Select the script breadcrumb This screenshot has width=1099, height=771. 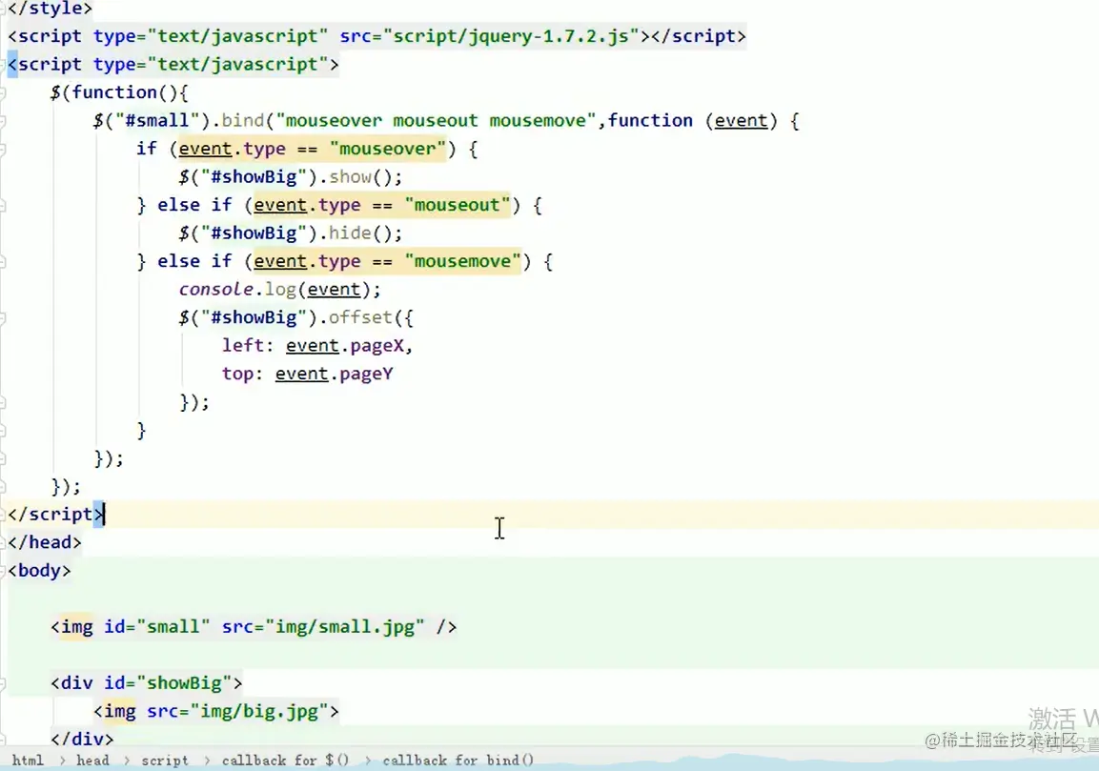point(165,760)
